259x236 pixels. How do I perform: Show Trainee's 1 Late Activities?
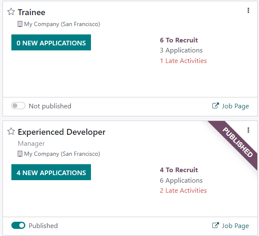point(183,61)
